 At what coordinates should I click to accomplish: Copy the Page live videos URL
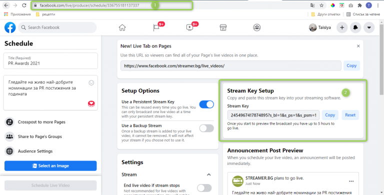click(x=351, y=65)
